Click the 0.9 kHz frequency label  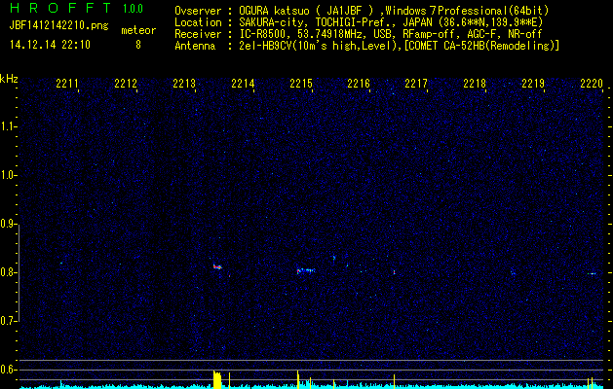pos(8,224)
